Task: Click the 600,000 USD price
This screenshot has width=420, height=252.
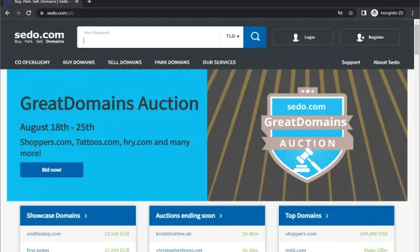Action: tap(374, 234)
